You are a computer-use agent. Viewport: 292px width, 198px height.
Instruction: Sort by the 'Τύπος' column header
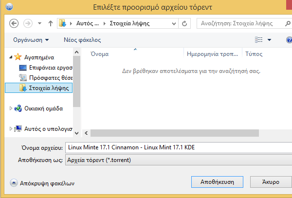pyautogui.click(x=254, y=54)
